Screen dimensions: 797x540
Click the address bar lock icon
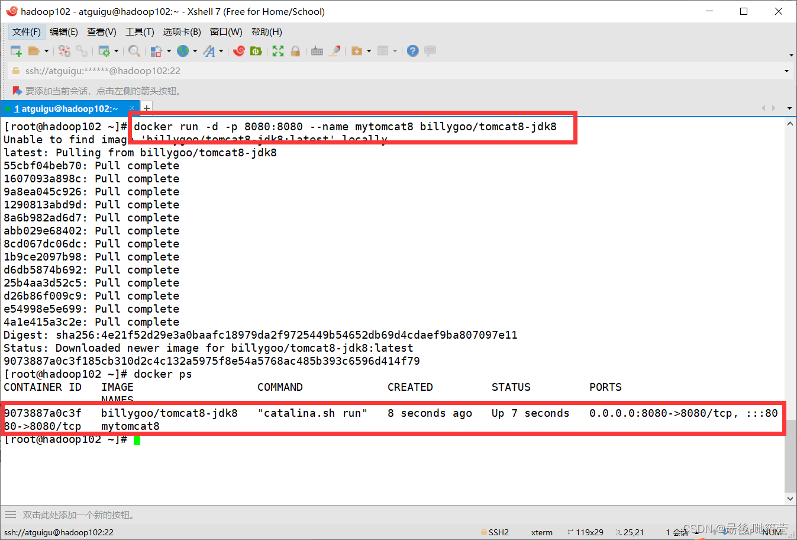click(x=16, y=71)
